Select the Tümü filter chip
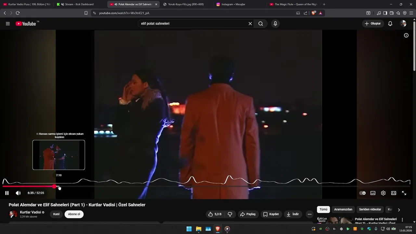The width and height of the screenshot is (416, 234). coord(323,210)
